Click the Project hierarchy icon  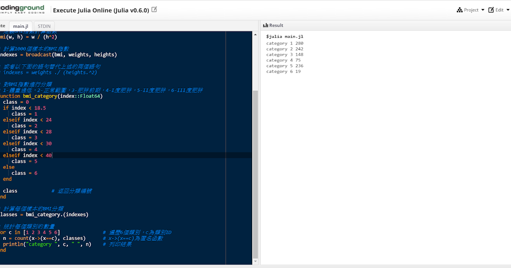pos(459,10)
